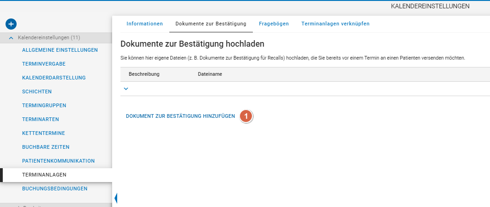Click the Dateiname column header
Screen dimensions: 490x207
(210, 74)
